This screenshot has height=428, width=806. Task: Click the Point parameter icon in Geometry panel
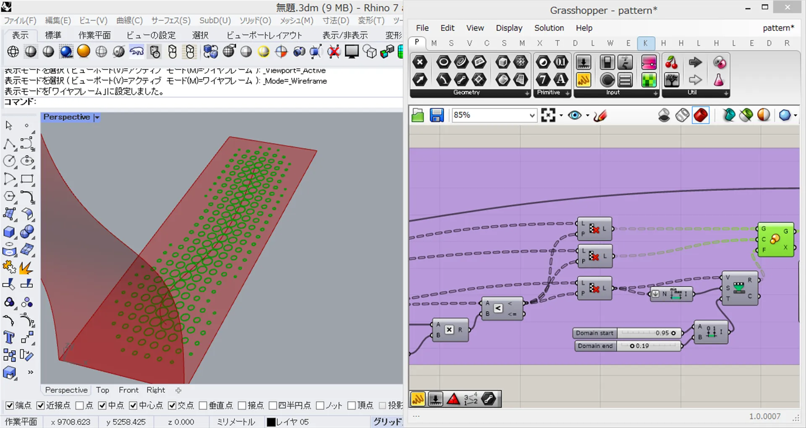(420, 63)
